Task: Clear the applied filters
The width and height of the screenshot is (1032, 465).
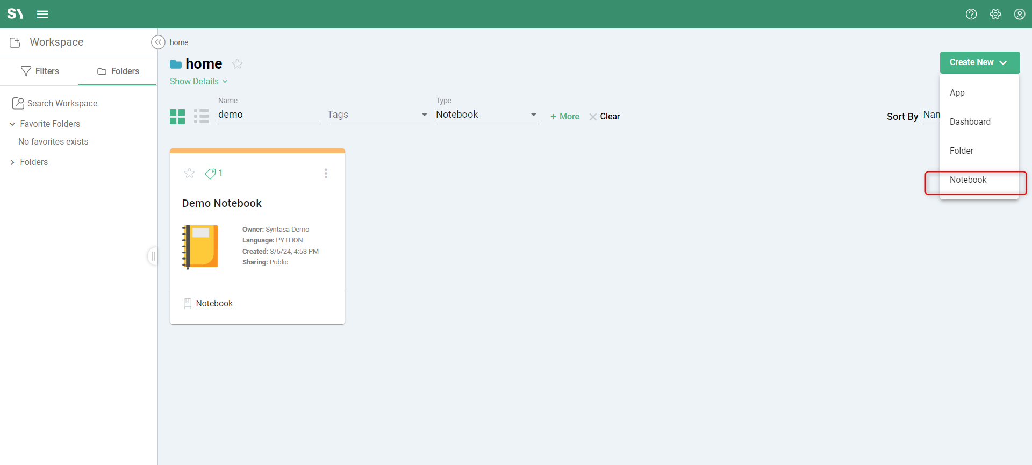Action: point(605,117)
